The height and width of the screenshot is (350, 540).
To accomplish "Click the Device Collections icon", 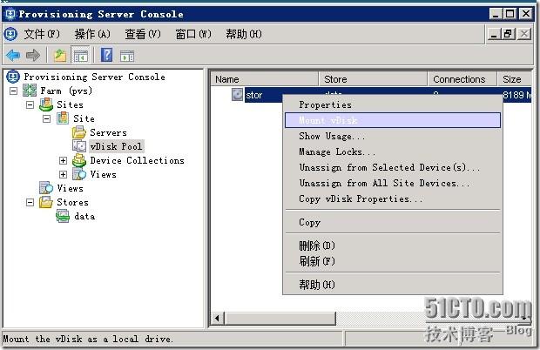I will point(79,160).
